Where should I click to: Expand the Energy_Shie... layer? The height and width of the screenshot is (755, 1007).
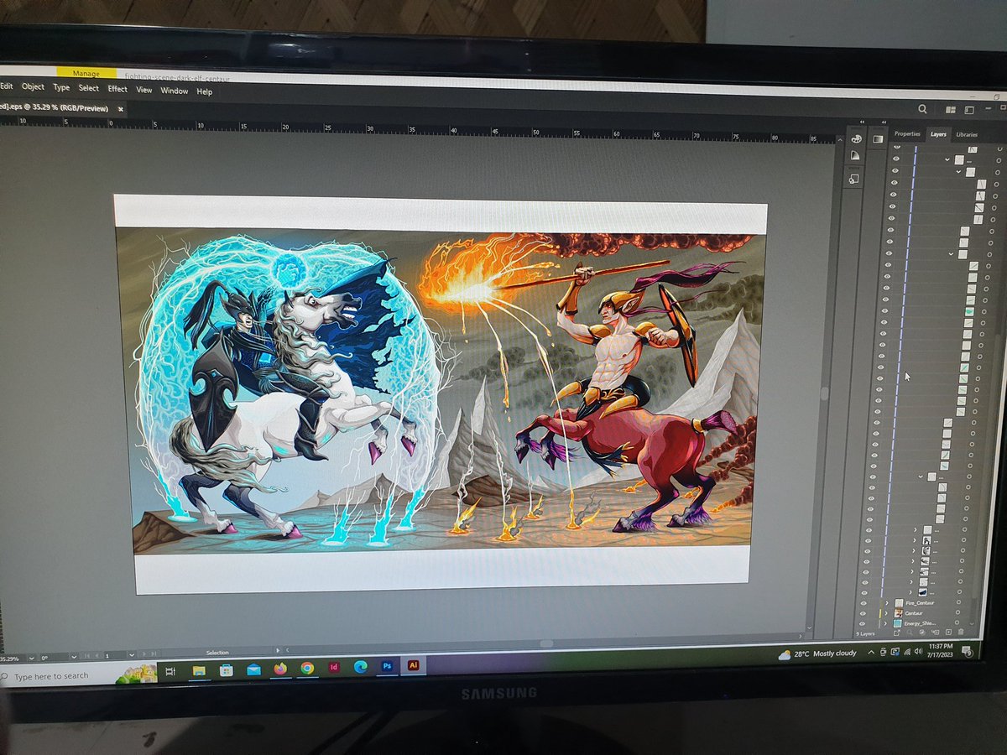pos(885,623)
